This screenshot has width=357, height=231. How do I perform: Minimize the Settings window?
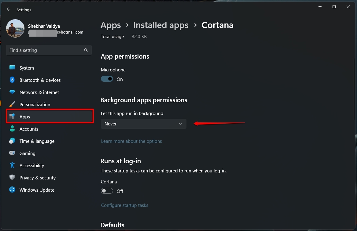(x=320, y=7)
